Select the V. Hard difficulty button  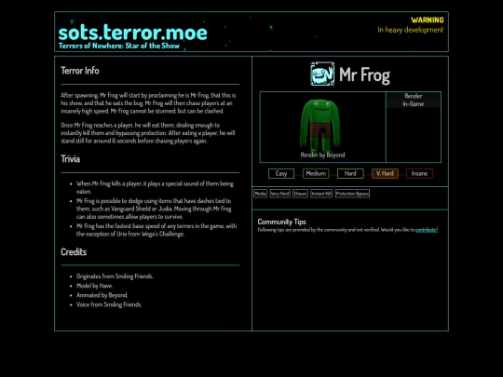tap(385, 173)
